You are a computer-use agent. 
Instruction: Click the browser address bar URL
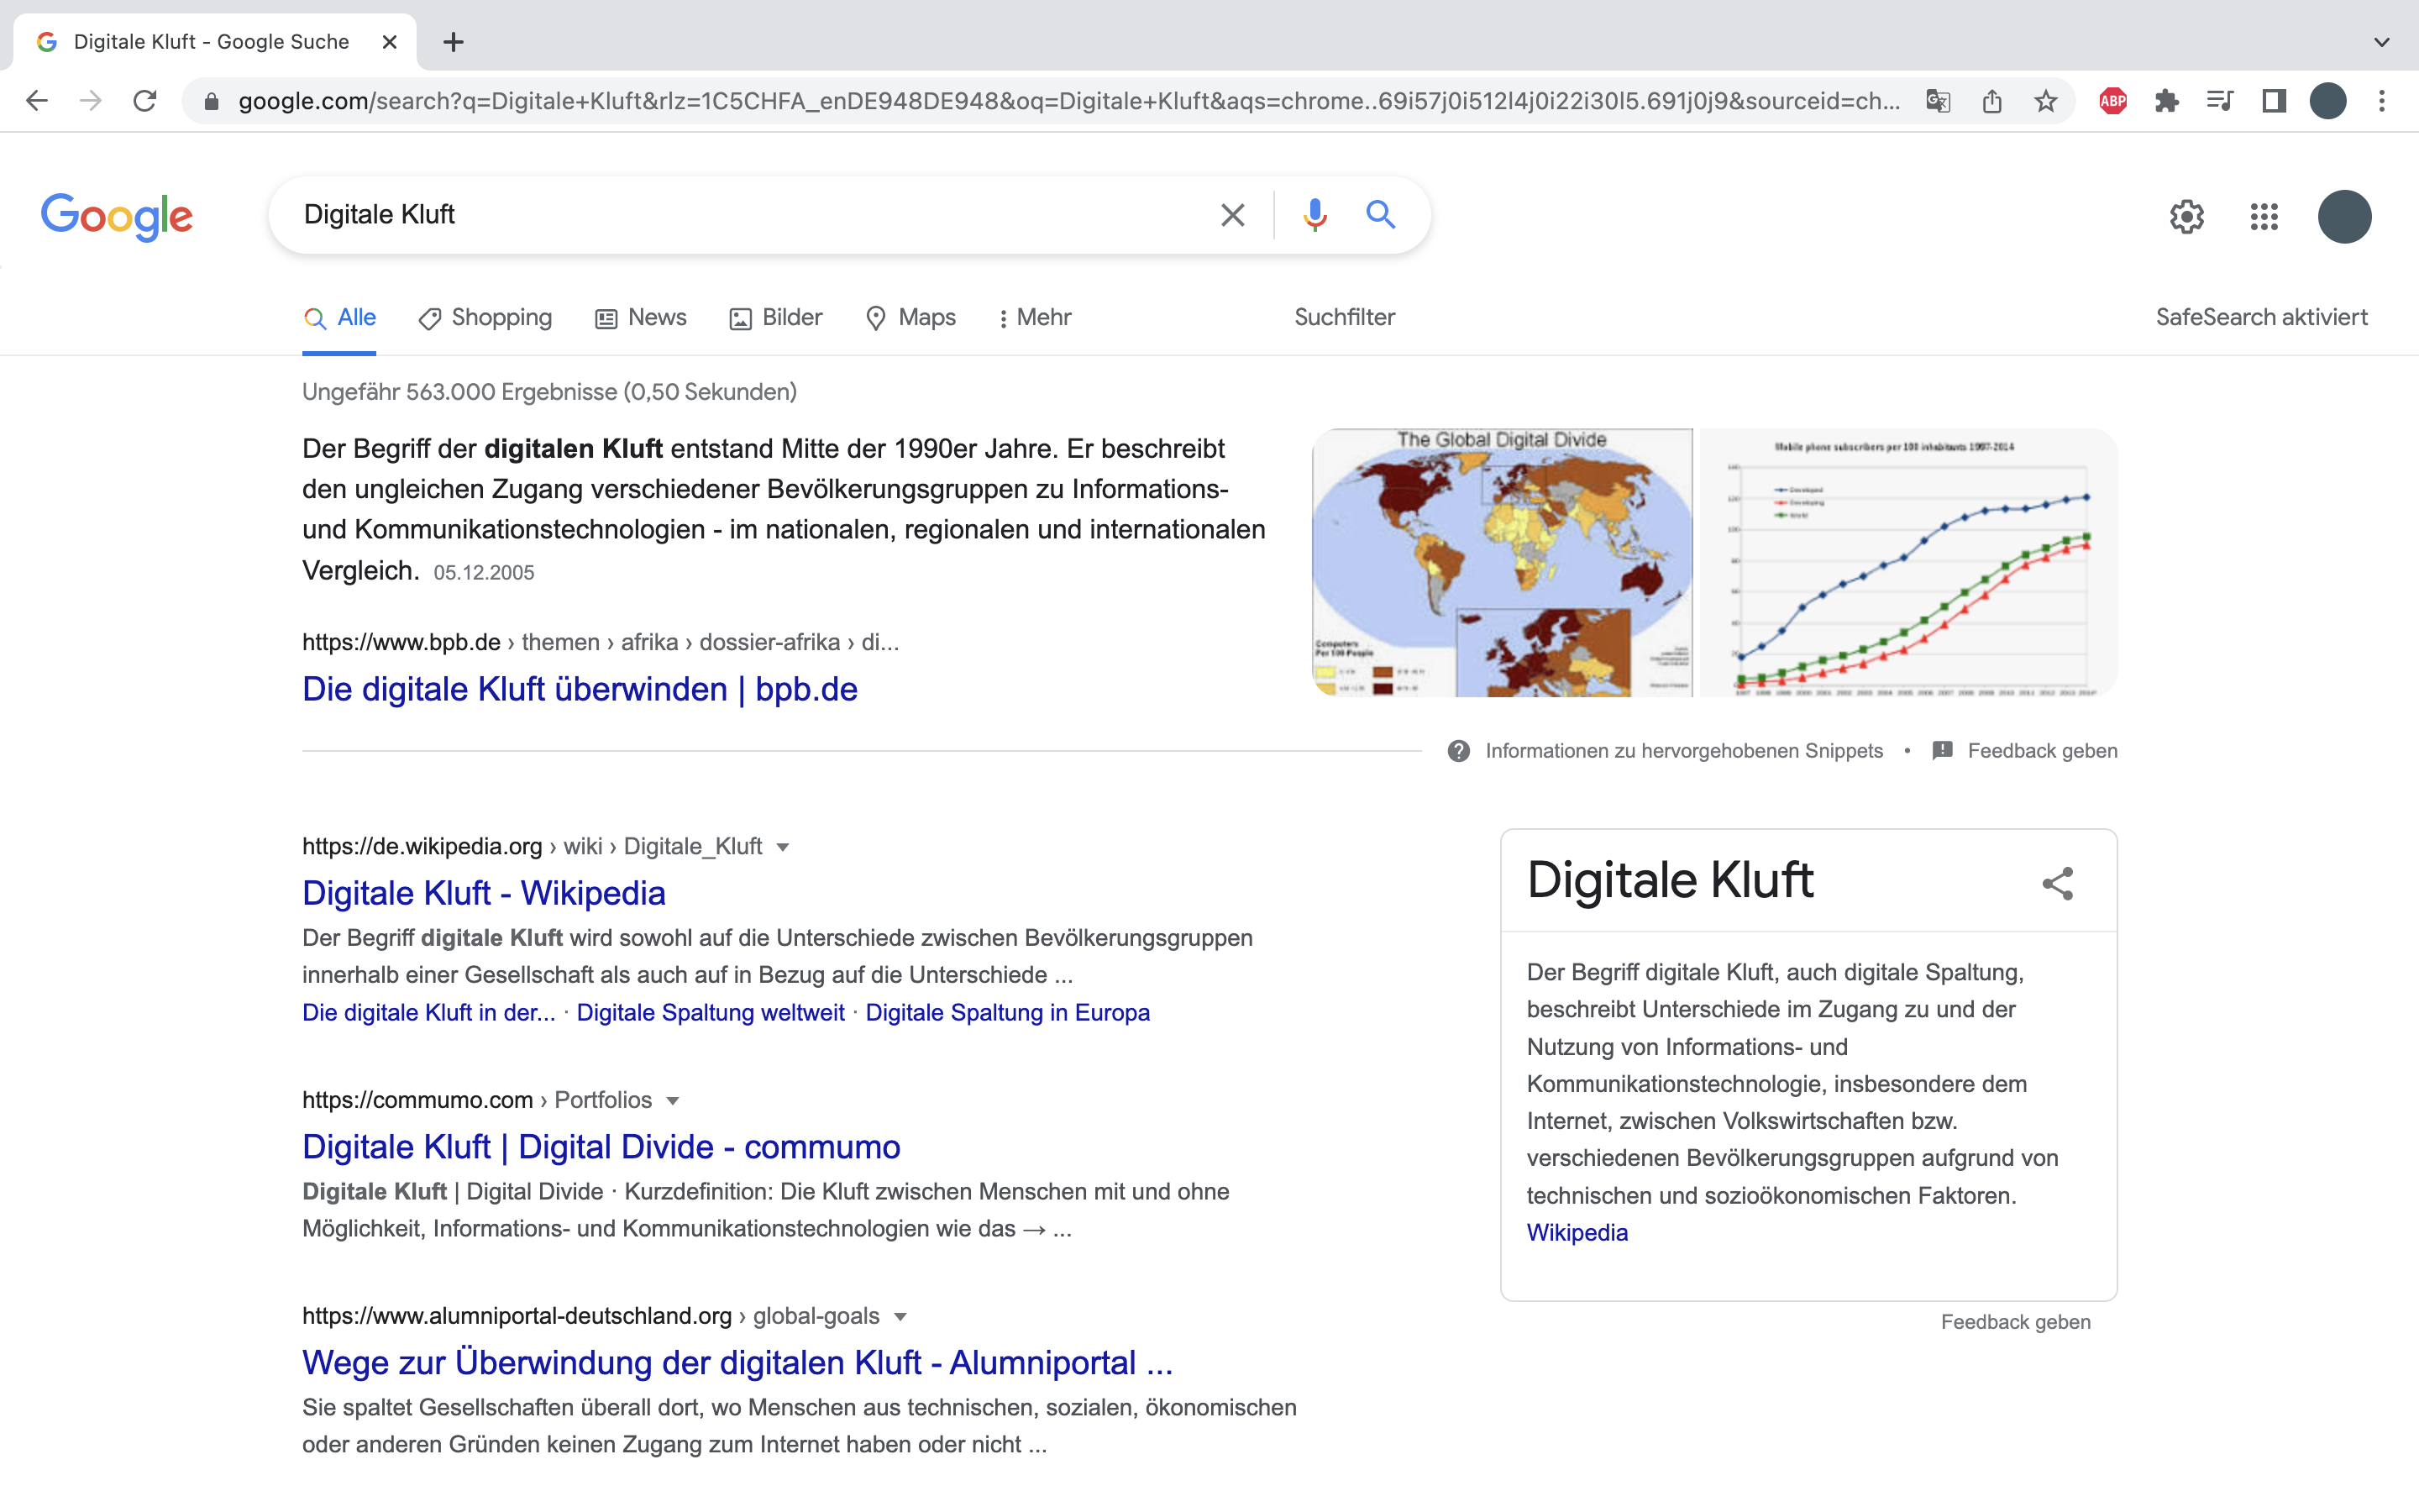[1068, 101]
